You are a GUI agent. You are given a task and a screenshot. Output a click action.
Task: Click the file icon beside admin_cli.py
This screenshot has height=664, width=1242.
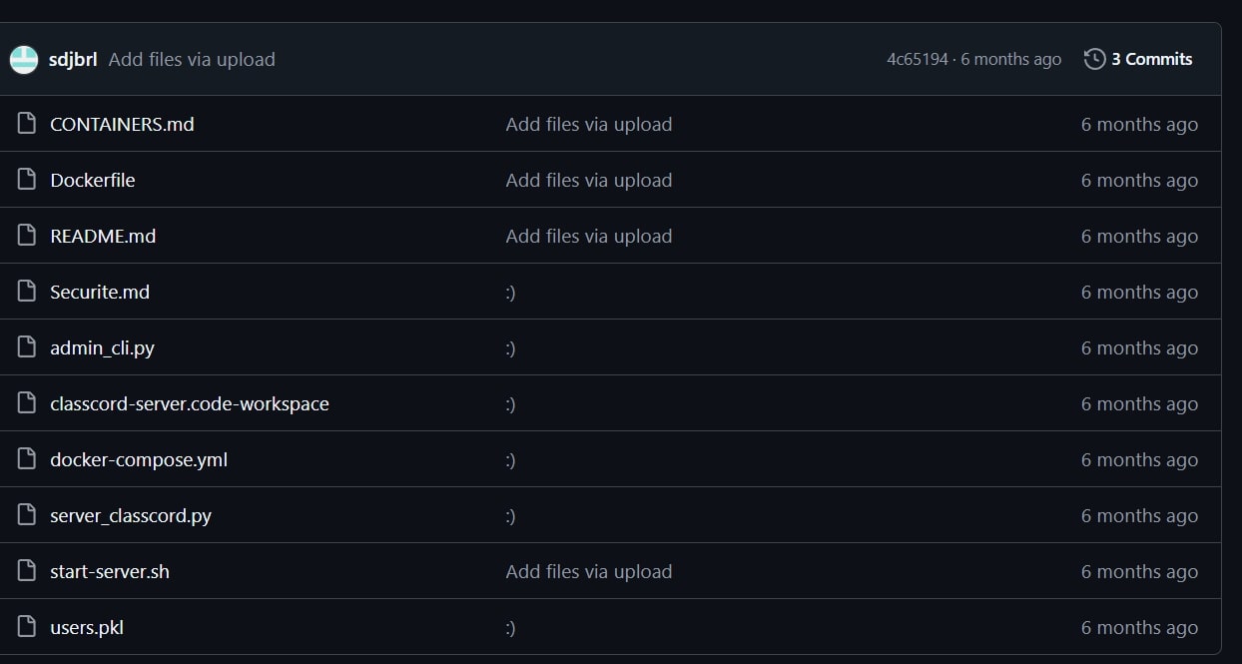(x=28, y=347)
